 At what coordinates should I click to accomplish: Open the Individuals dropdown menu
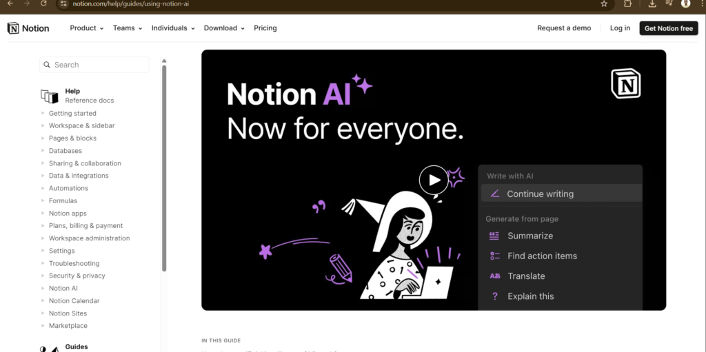tap(173, 28)
